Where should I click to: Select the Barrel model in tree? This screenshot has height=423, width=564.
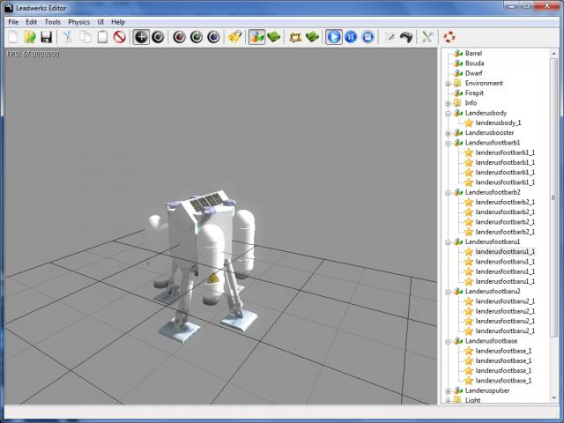[473, 54]
